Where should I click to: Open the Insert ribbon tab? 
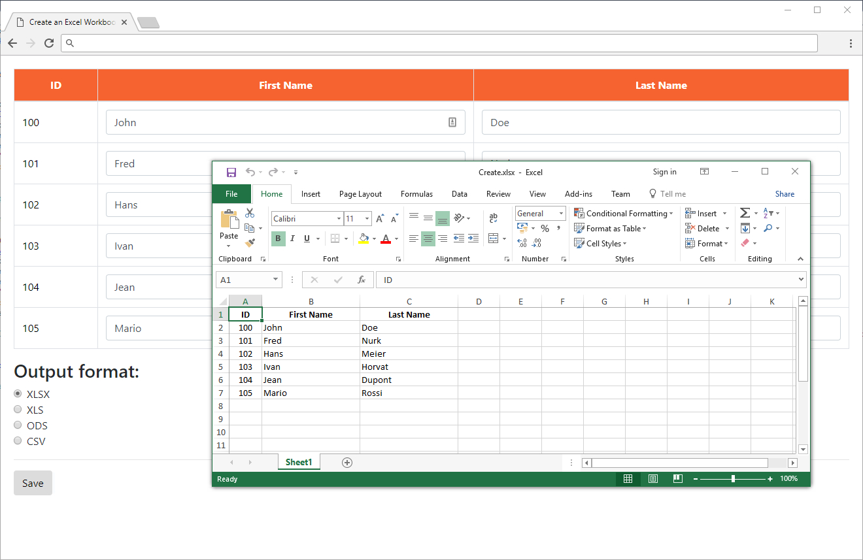tap(311, 194)
